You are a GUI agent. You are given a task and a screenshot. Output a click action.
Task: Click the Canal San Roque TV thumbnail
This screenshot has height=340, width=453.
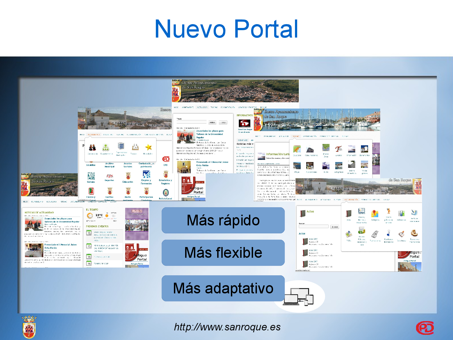244,123
